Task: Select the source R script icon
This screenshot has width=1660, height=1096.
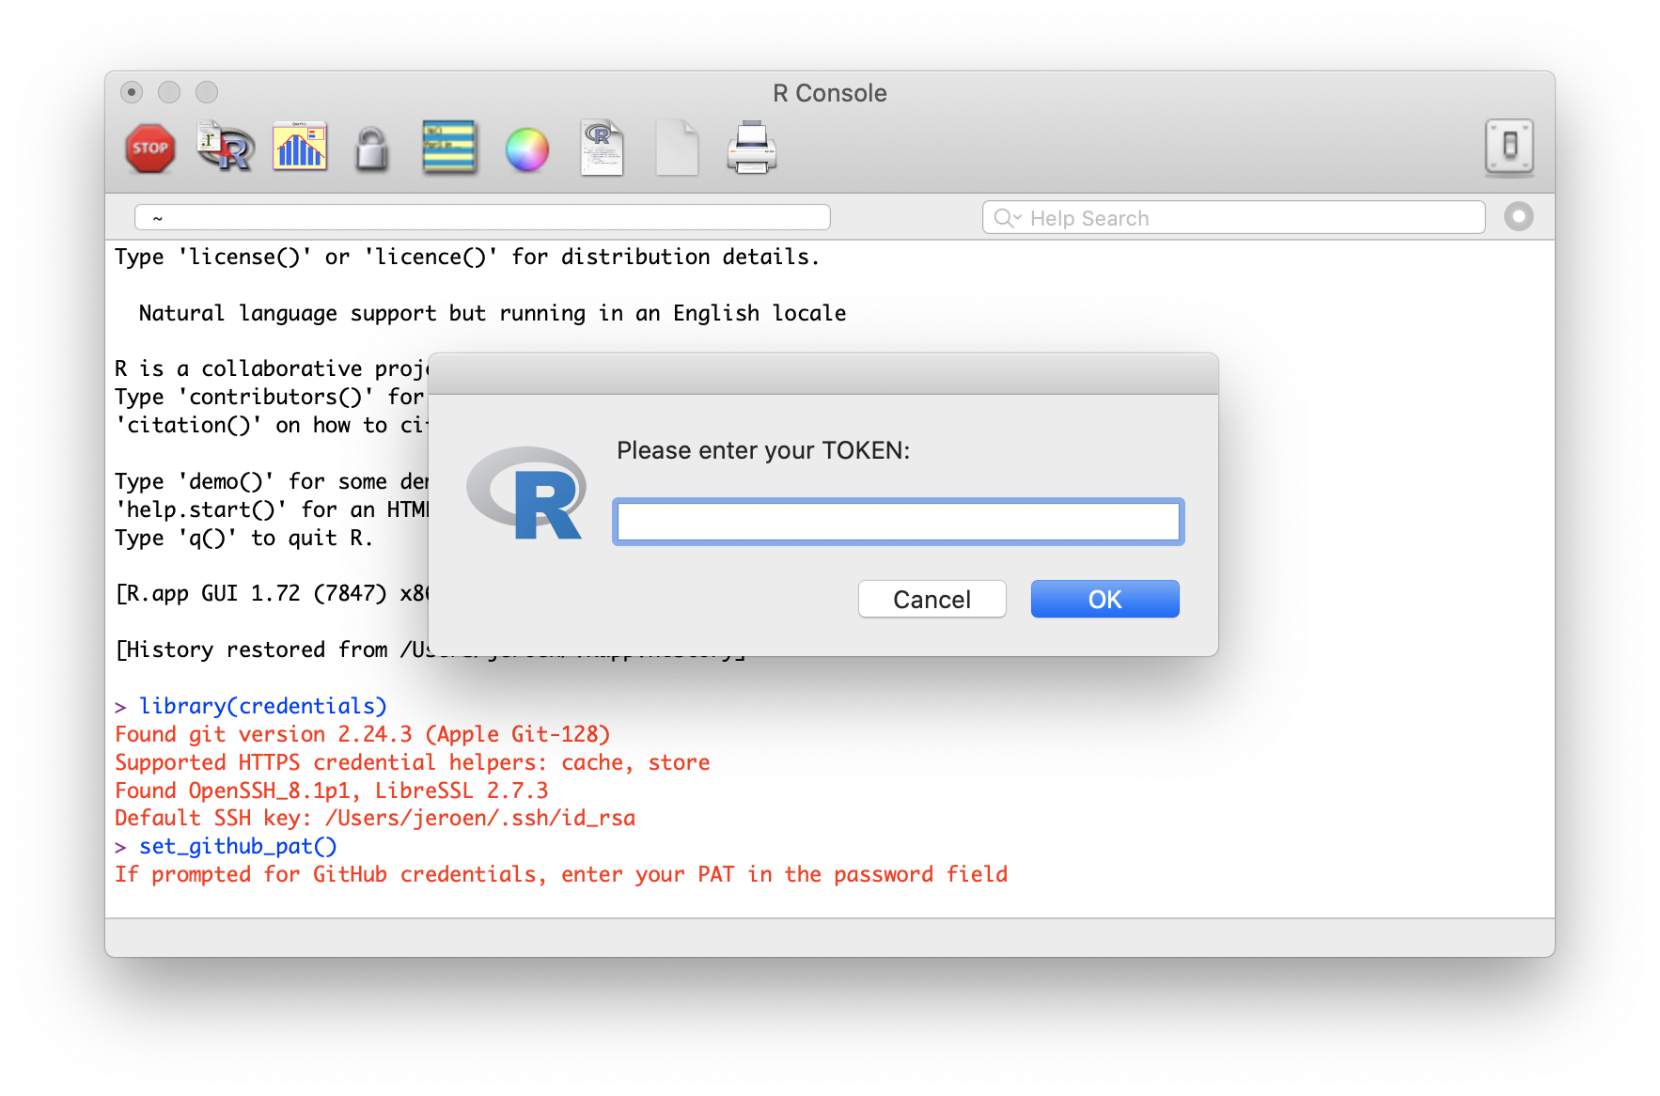Action: click(225, 148)
